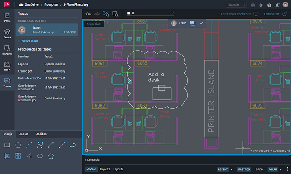Click Nuevo Trazo link
This screenshot has width=291, height=174.
28,41
